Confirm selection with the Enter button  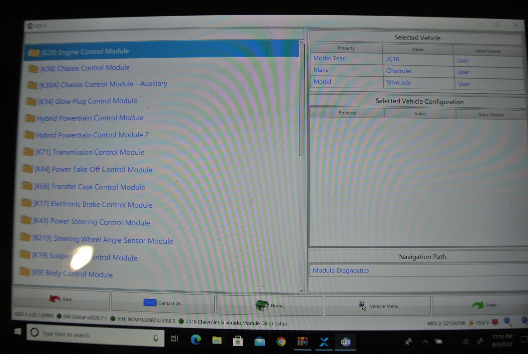[481, 305]
